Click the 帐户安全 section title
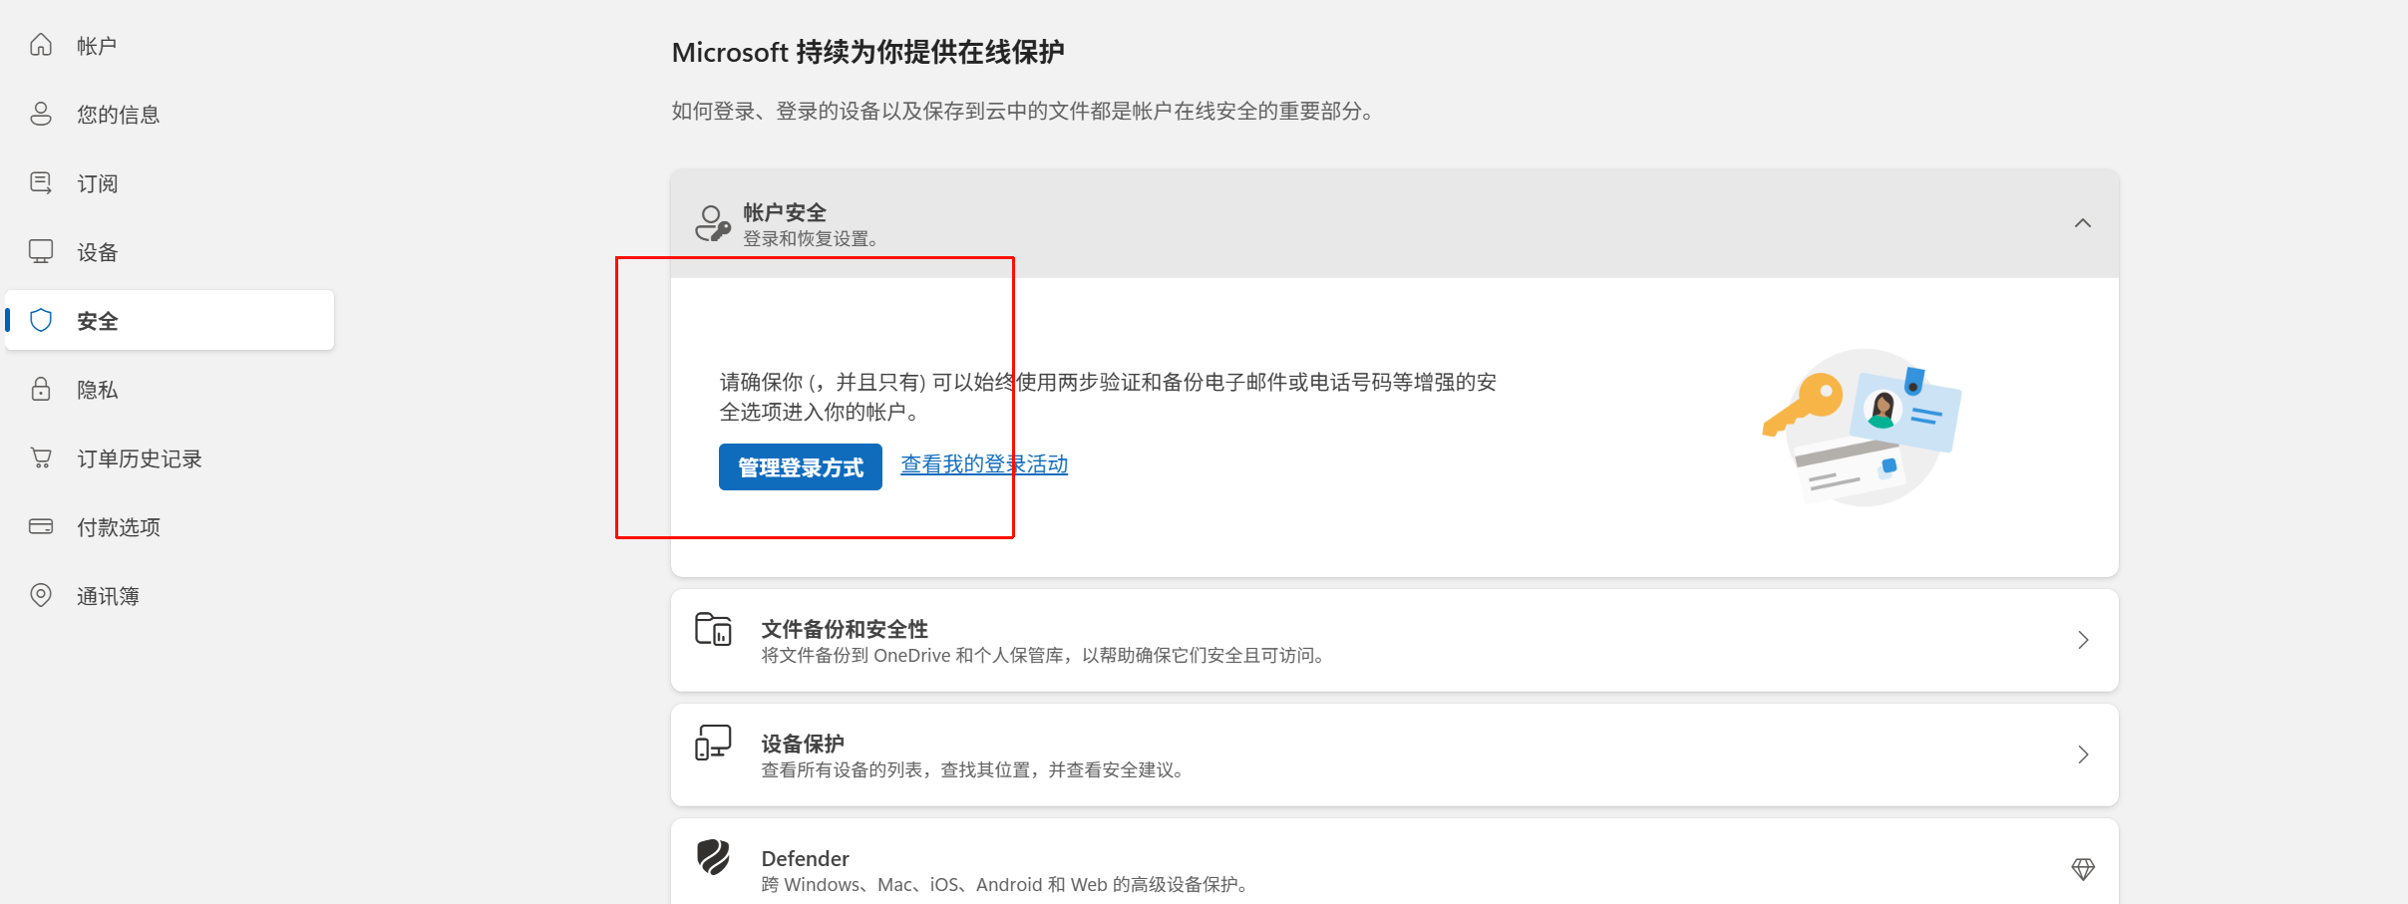The height and width of the screenshot is (904, 2408). point(785,212)
